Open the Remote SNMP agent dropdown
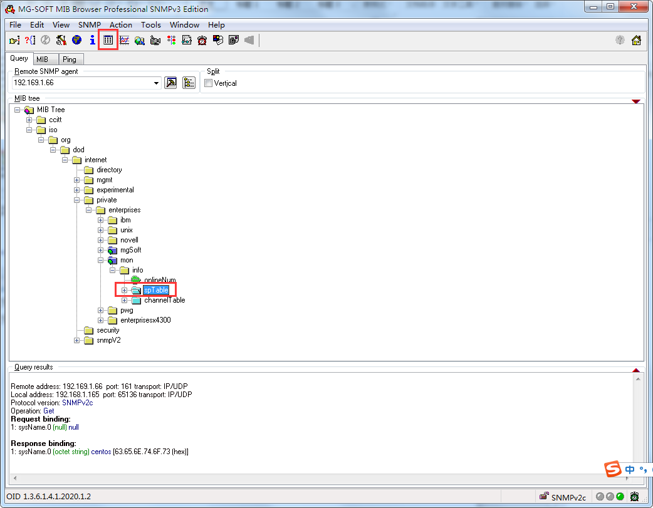653x508 pixels. click(x=155, y=83)
